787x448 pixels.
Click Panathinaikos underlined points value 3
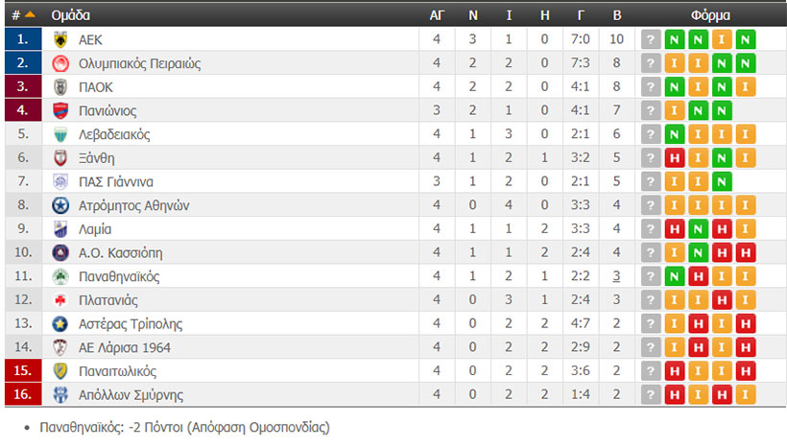coord(616,276)
